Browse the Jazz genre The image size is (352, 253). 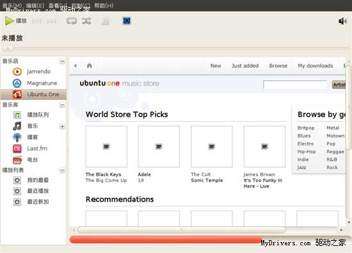tap(301, 167)
